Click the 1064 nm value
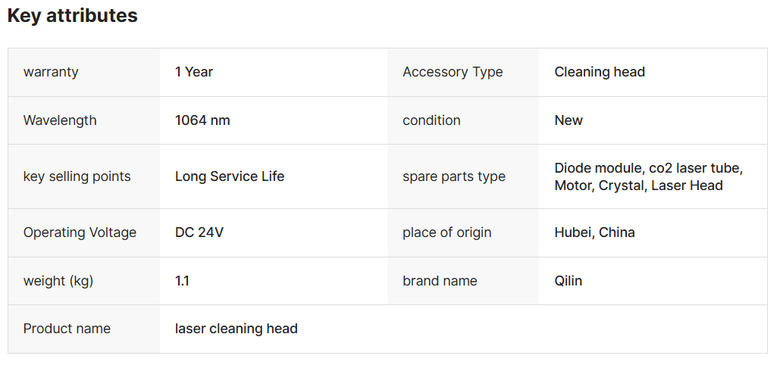The image size is (783, 365). tap(202, 120)
